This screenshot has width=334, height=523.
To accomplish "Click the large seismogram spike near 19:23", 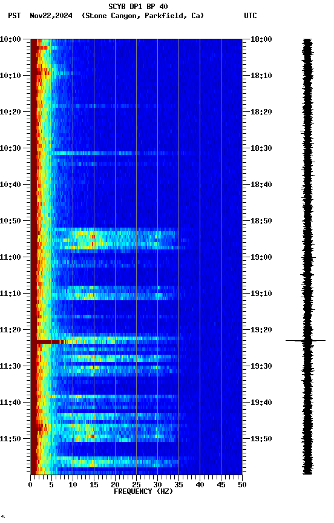I will point(306,341).
